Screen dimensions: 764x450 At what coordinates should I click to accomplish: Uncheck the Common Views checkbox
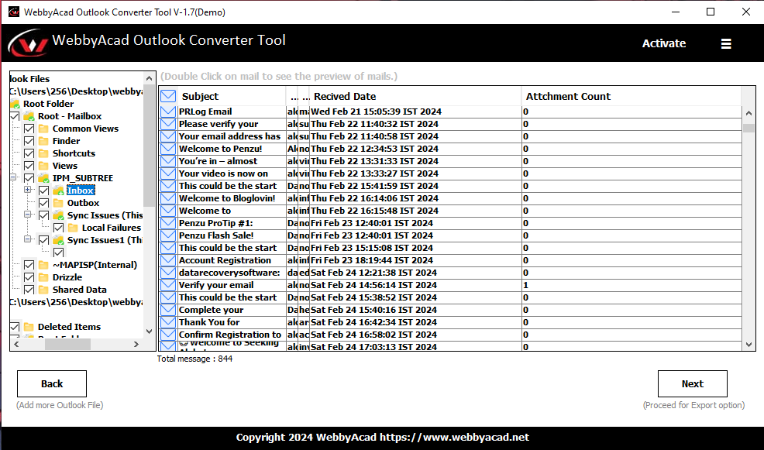(x=29, y=129)
